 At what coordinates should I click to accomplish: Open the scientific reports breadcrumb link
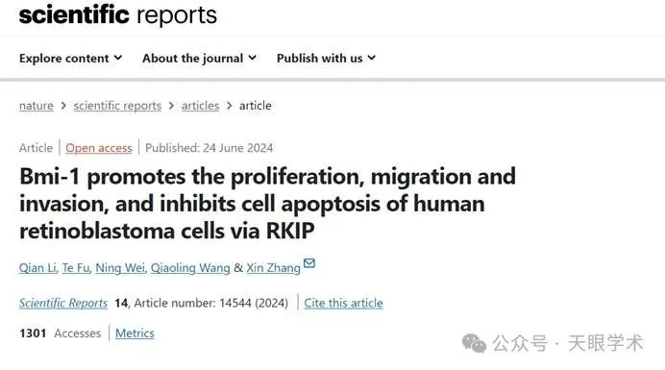(x=117, y=106)
